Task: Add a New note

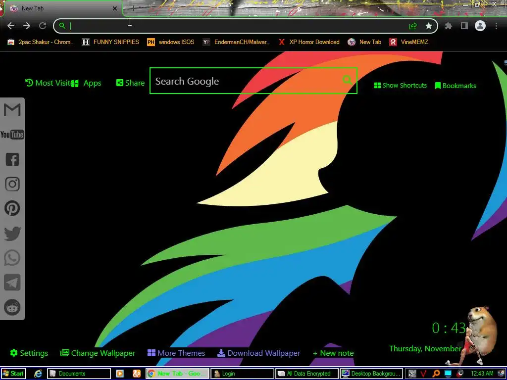Action: click(333, 353)
